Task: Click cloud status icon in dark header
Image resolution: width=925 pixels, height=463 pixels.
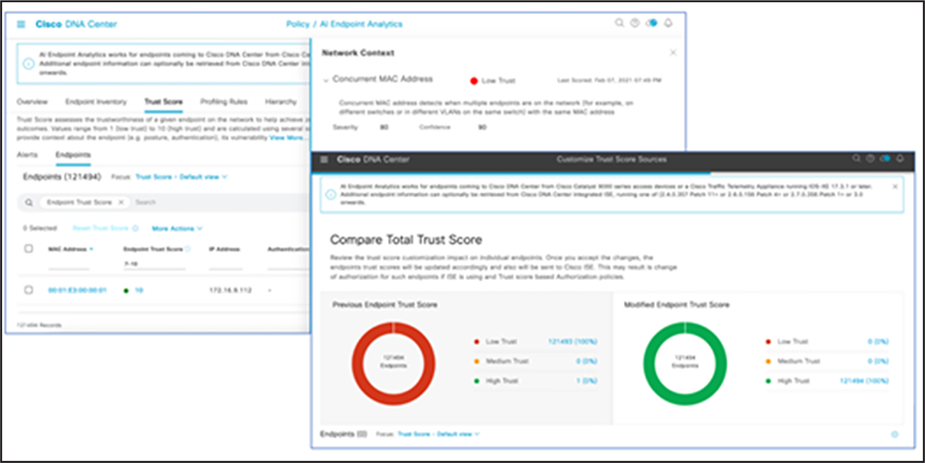Action: 884,158
